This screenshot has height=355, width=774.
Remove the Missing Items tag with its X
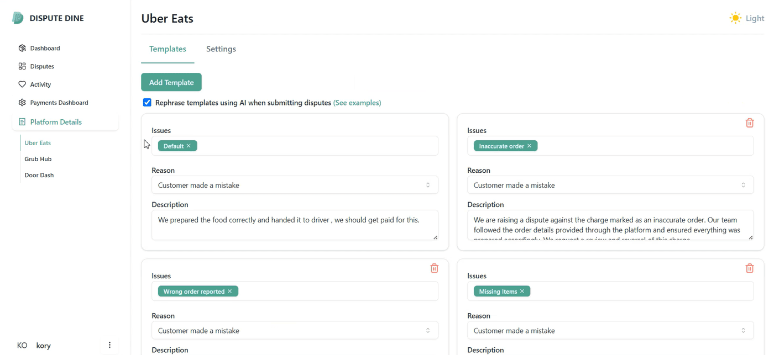[x=522, y=291]
